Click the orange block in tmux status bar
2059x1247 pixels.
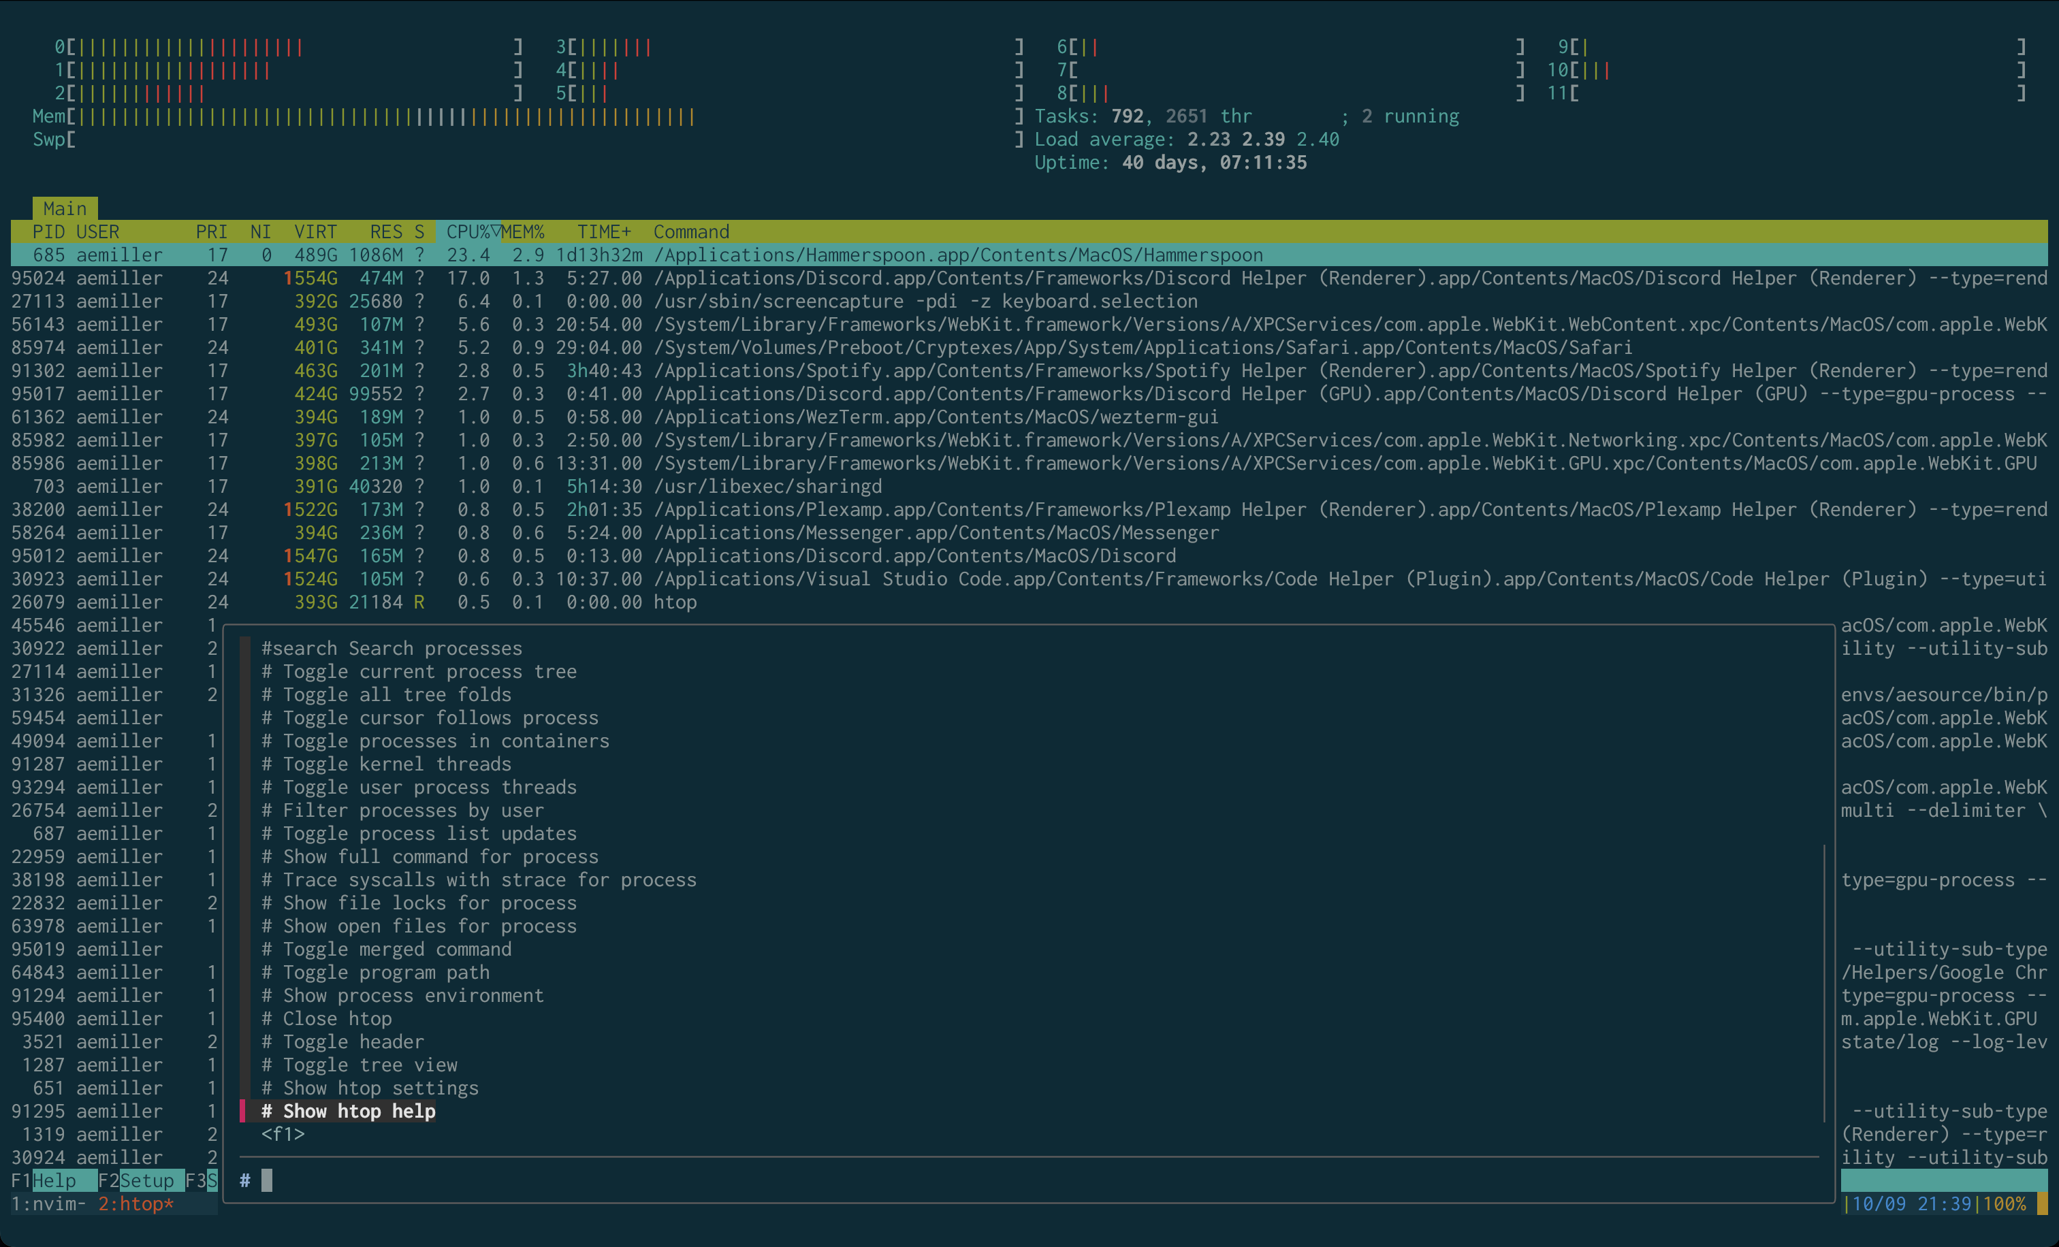pyautogui.click(x=2042, y=1203)
